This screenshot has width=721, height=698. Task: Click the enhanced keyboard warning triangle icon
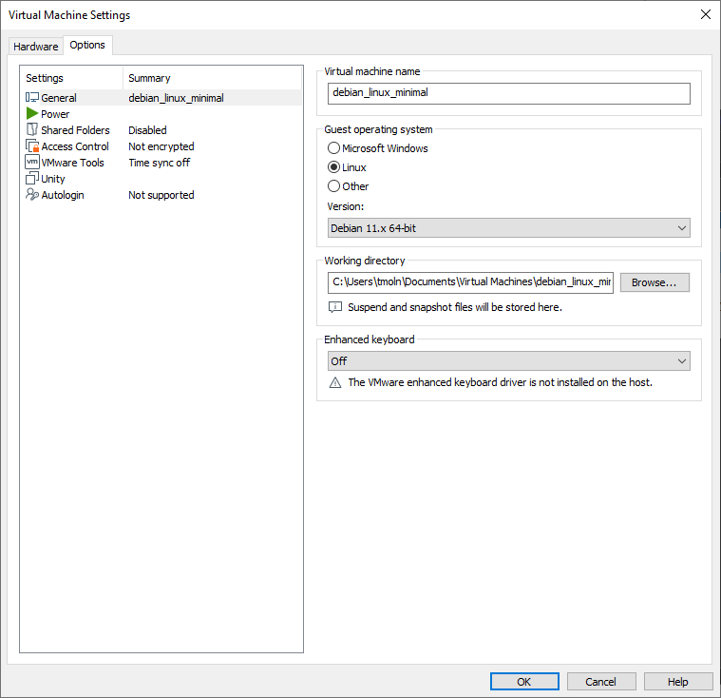coord(334,382)
